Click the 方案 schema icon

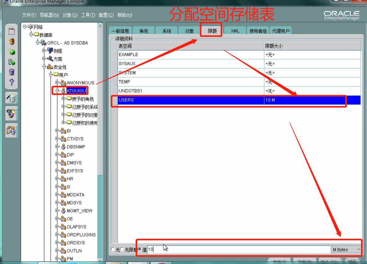(x=50, y=59)
